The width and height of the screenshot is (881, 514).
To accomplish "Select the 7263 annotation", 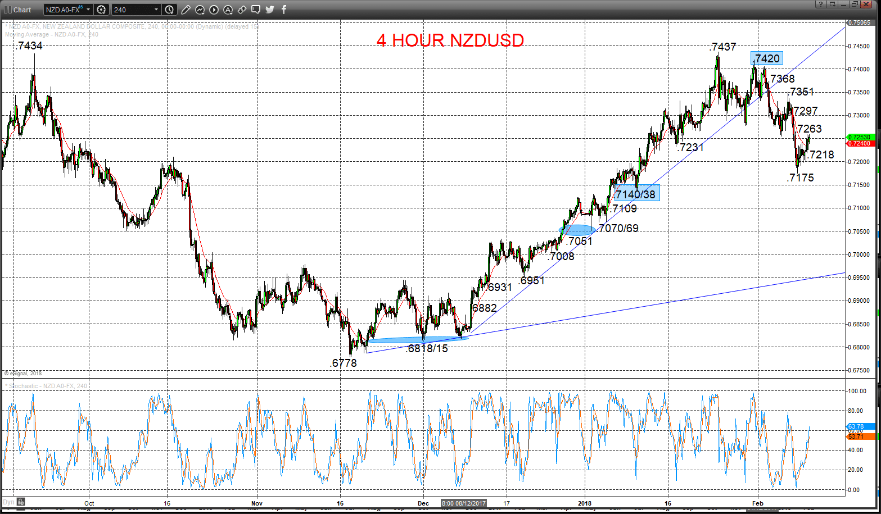I will tap(809, 129).
